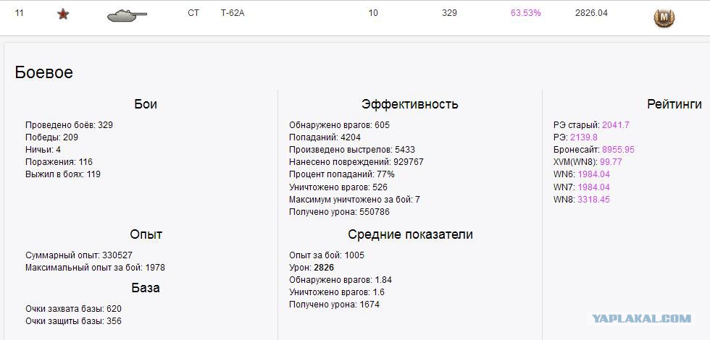710x340 pixels.
Task: Click the average damage 2826.04 cell
Action: (591, 13)
